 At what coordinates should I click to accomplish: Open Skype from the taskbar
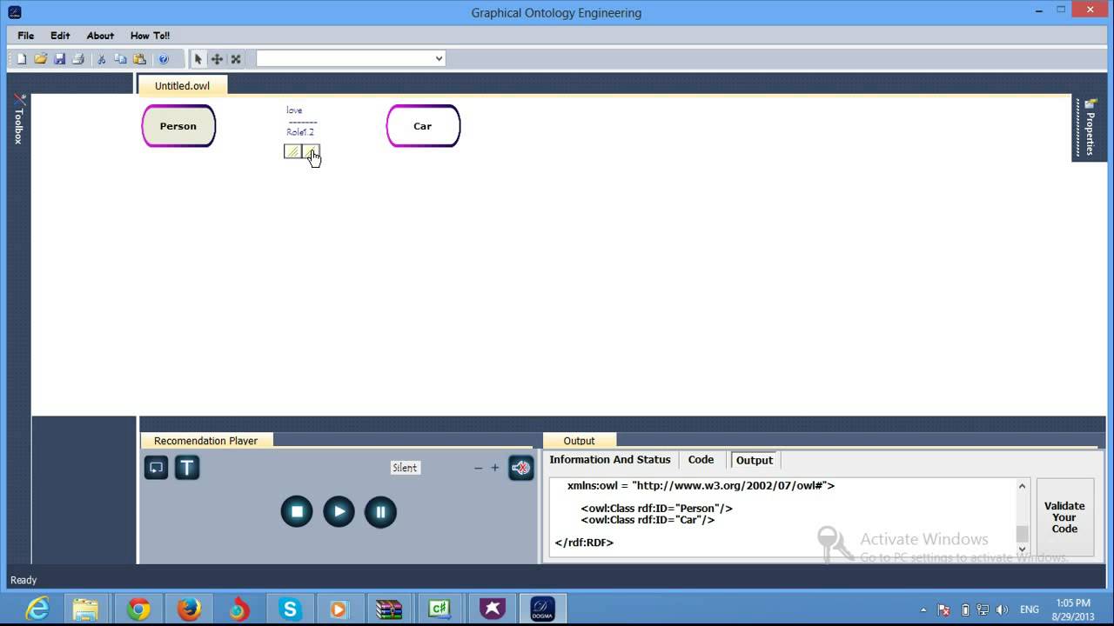pos(290,609)
